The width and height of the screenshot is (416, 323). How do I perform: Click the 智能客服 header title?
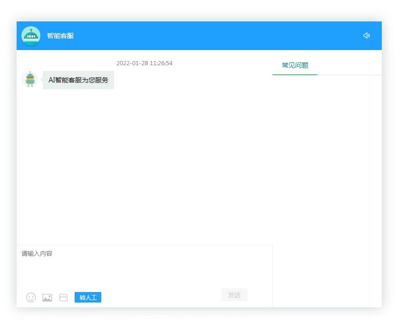pos(60,36)
